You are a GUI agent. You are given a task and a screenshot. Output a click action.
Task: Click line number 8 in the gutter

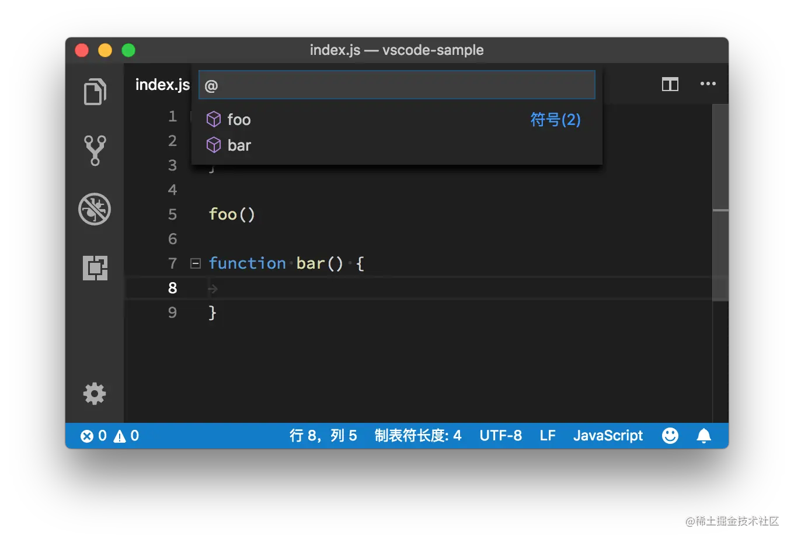click(x=172, y=288)
